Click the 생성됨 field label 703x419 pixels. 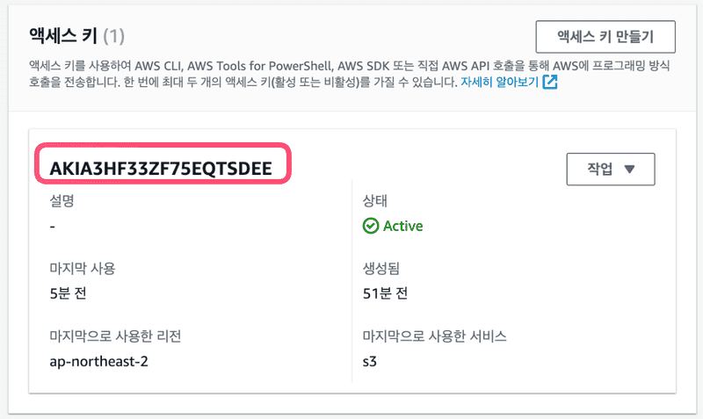click(x=381, y=268)
